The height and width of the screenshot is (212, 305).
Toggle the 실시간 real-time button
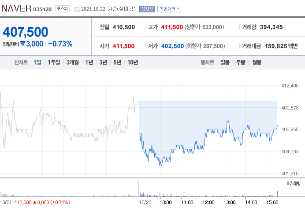[x=147, y=9]
